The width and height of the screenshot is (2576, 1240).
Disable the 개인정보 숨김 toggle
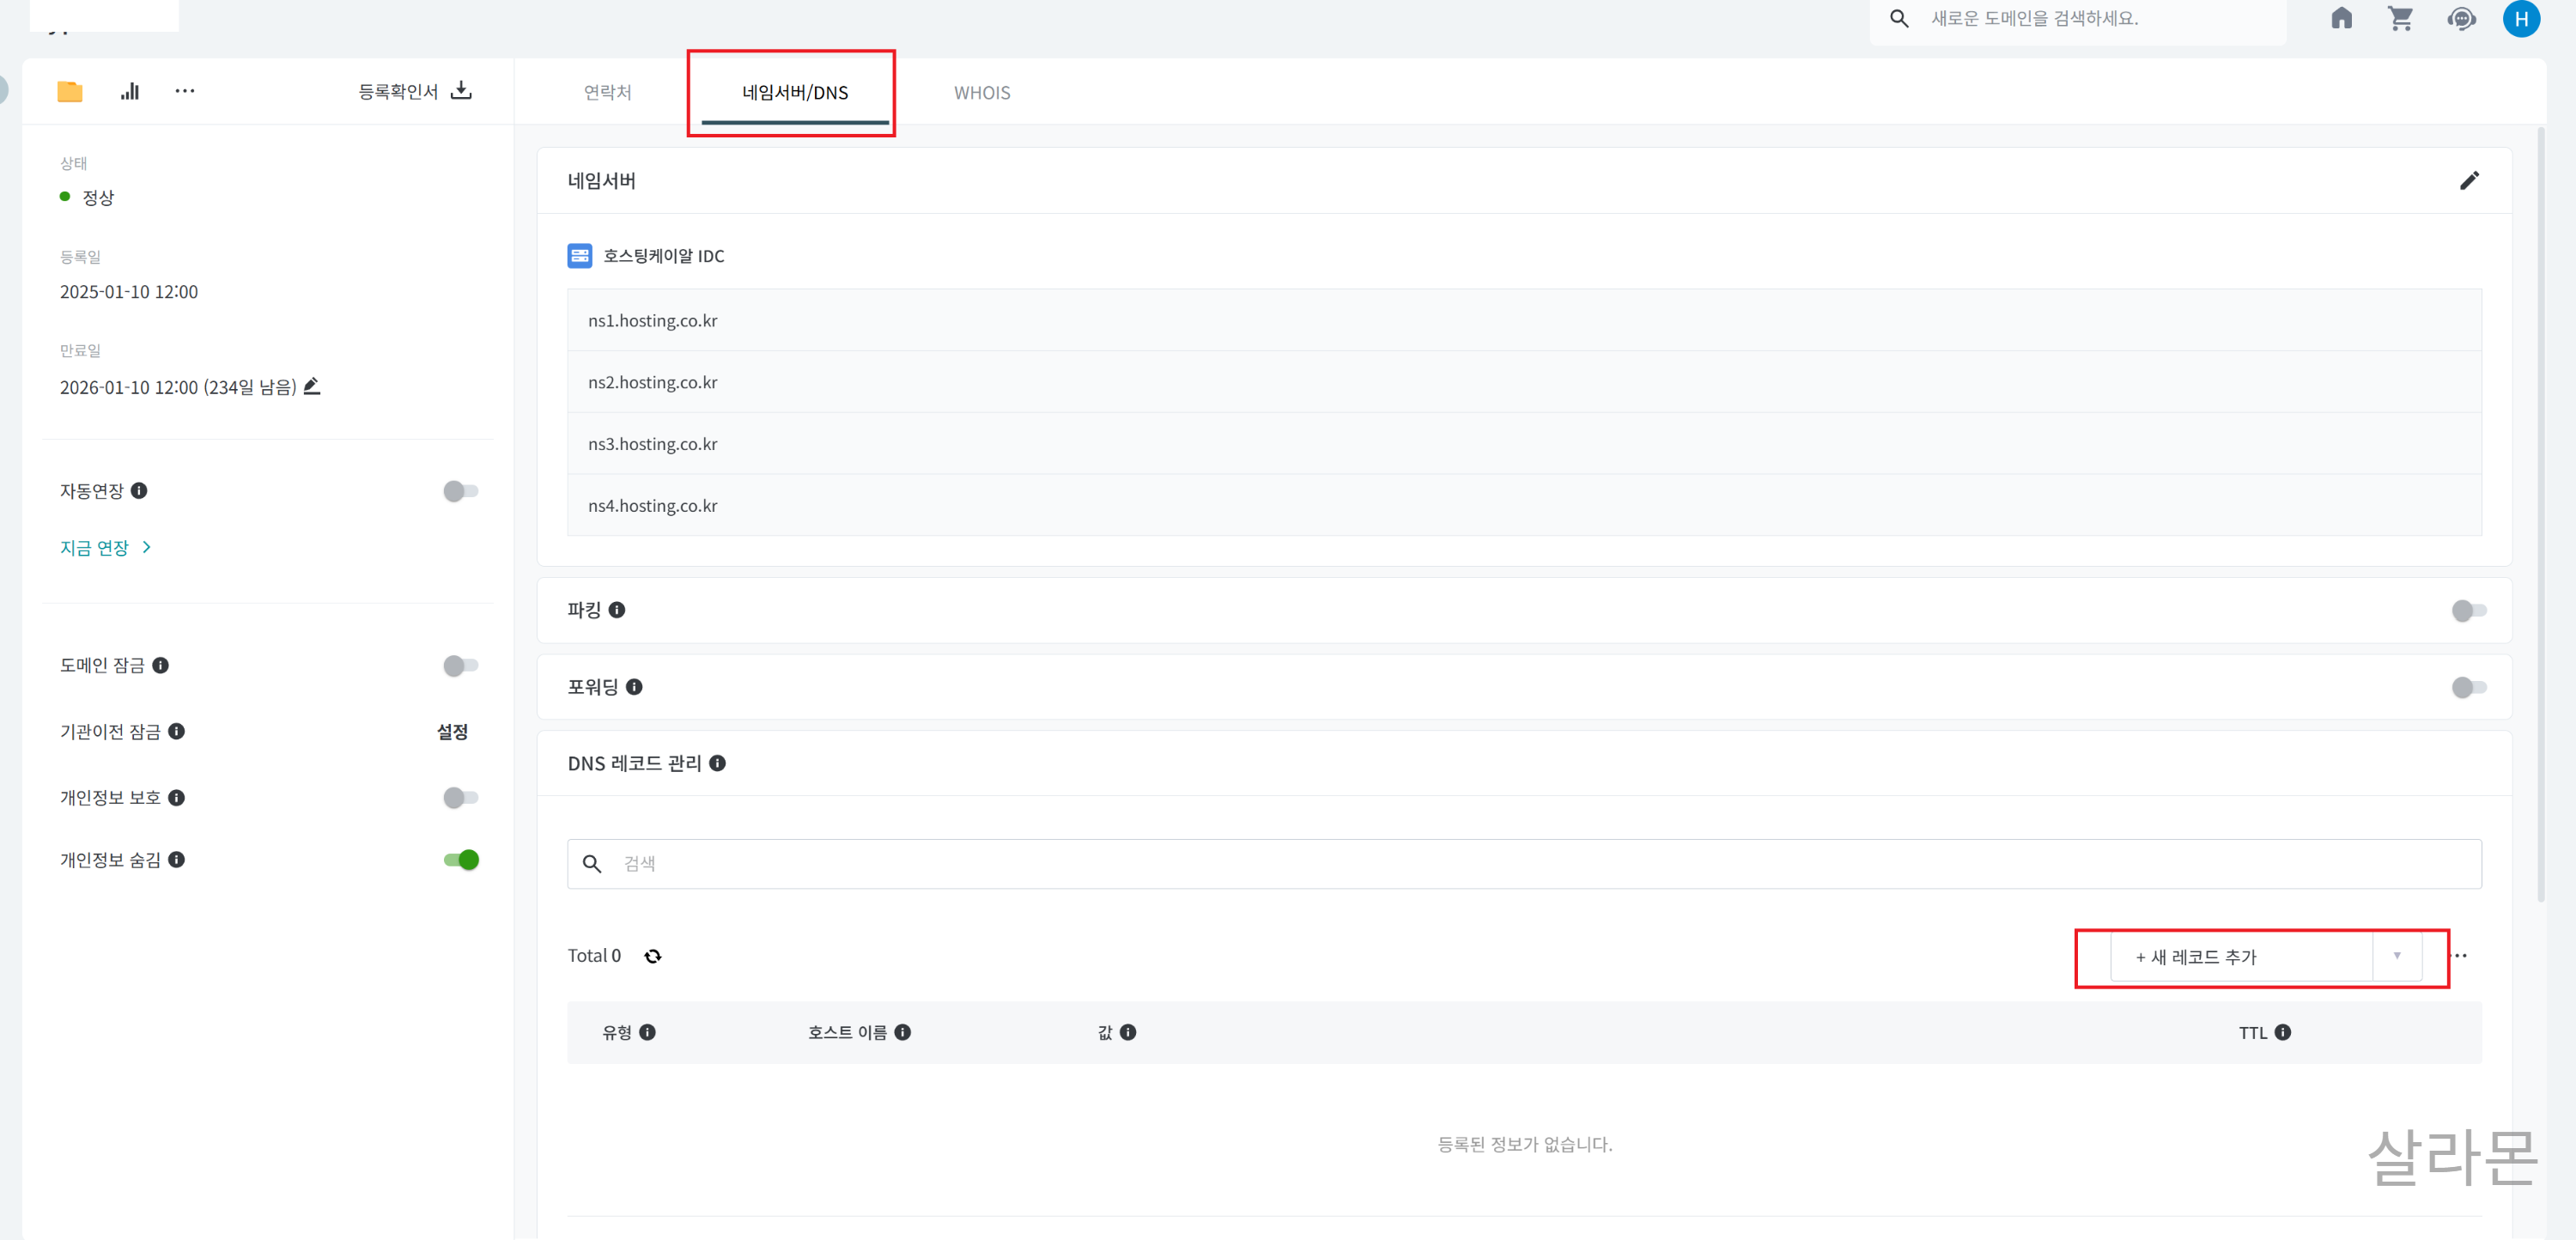coord(461,860)
